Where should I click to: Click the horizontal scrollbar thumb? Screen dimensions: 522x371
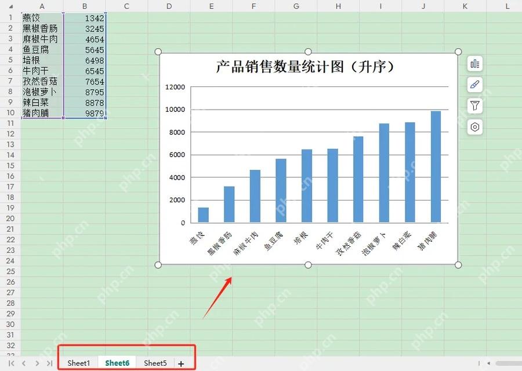(509, 363)
